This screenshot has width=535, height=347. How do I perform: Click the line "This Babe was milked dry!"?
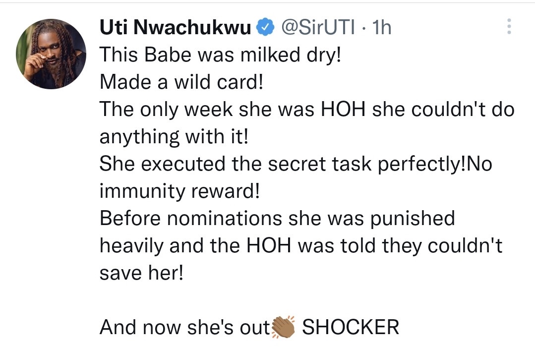221,55
